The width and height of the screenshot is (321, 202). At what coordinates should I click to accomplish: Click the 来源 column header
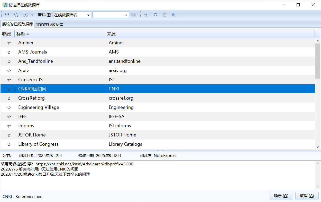210,34
